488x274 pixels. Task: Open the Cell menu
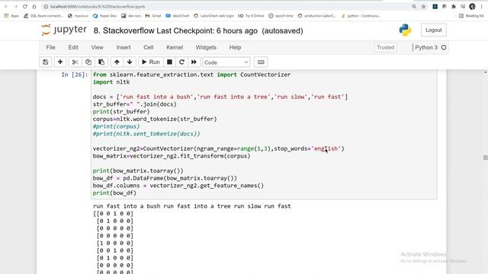149,47
